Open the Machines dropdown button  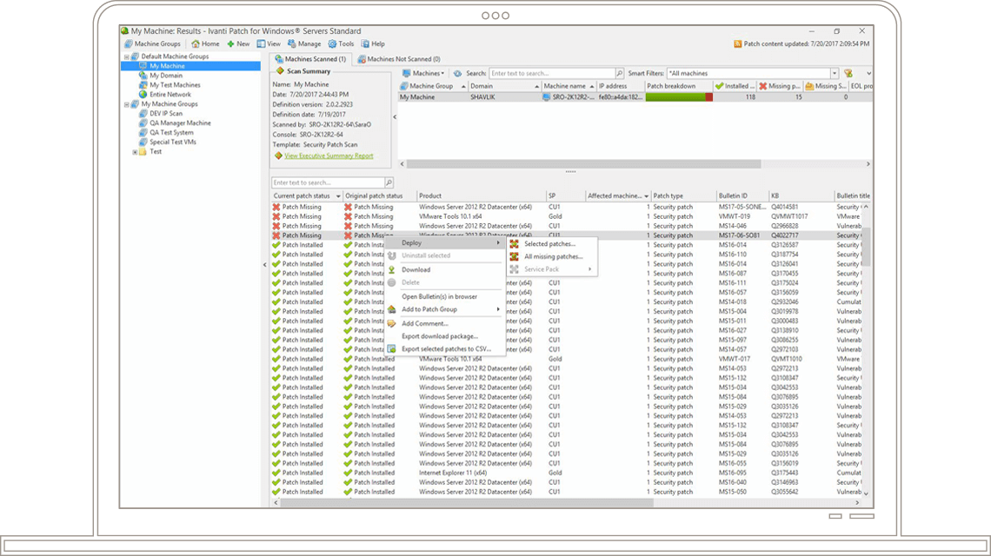coord(422,73)
